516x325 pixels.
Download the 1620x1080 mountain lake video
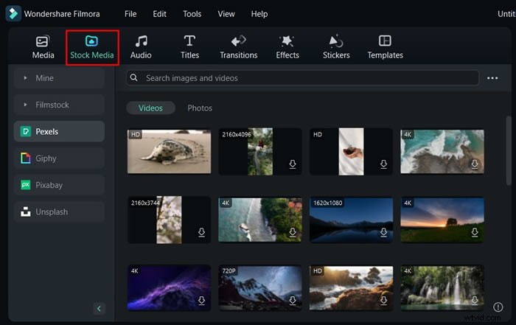point(383,233)
